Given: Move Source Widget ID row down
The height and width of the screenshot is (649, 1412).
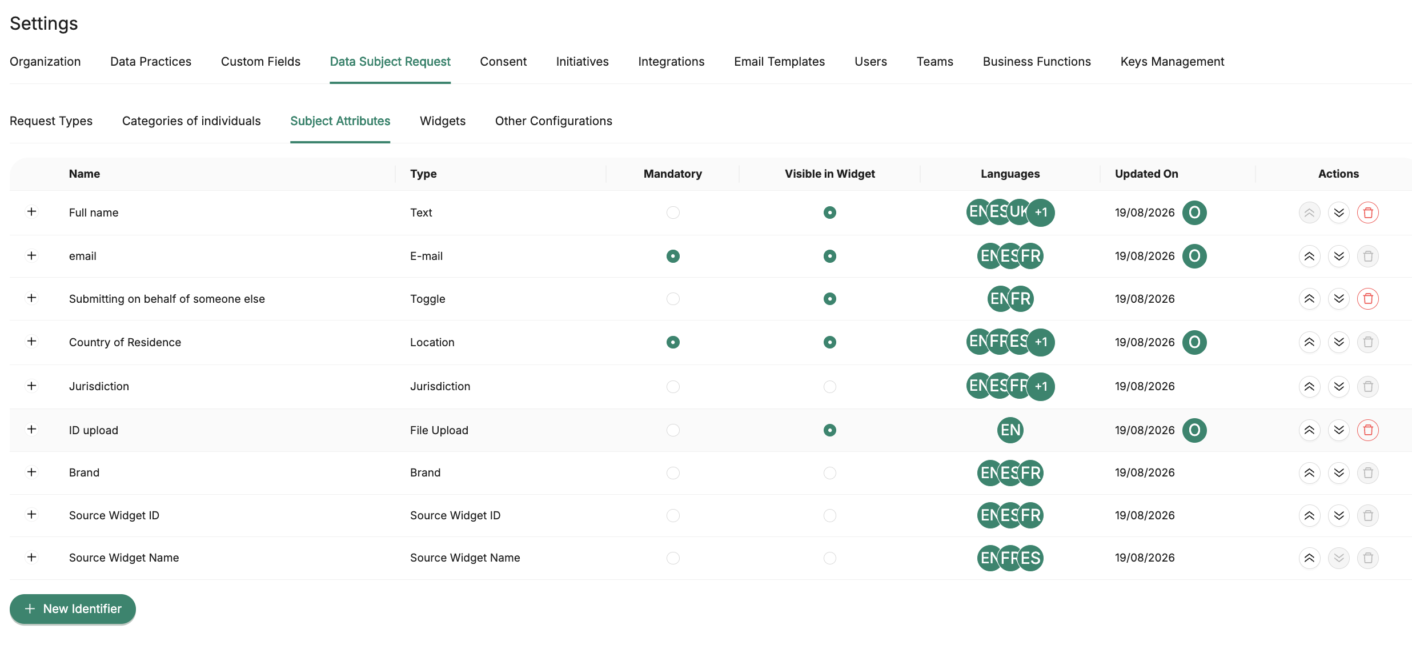Looking at the screenshot, I should [1338, 516].
